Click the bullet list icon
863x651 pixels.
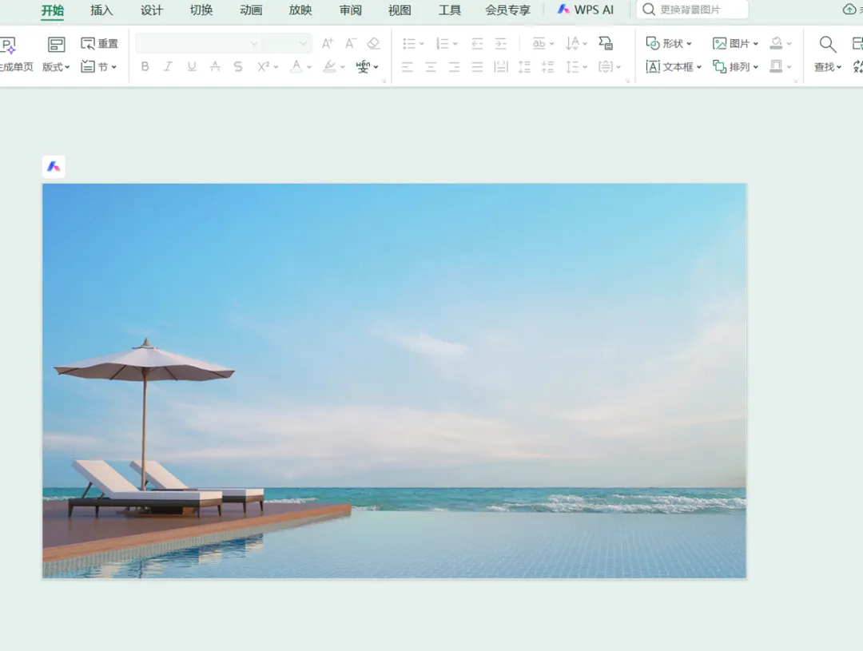pyautogui.click(x=409, y=43)
